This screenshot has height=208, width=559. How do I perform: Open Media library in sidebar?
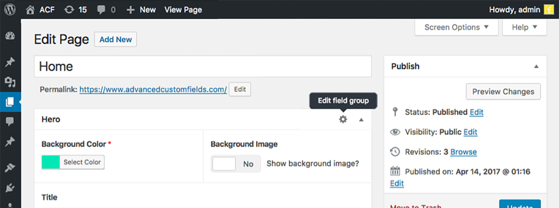click(10, 83)
